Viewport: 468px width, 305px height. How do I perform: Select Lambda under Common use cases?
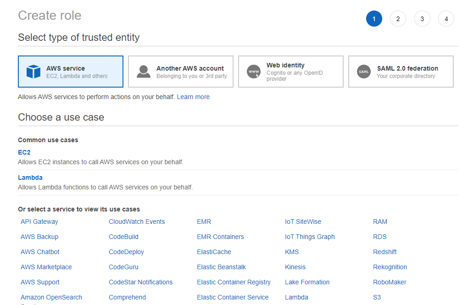click(30, 177)
